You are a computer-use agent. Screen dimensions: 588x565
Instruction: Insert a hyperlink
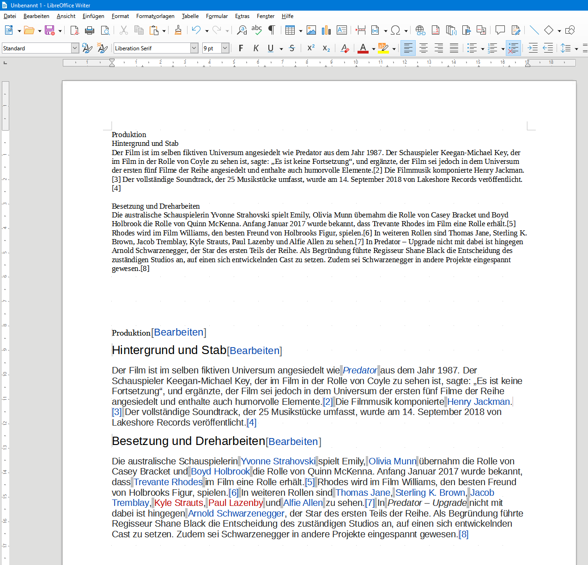(420, 30)
